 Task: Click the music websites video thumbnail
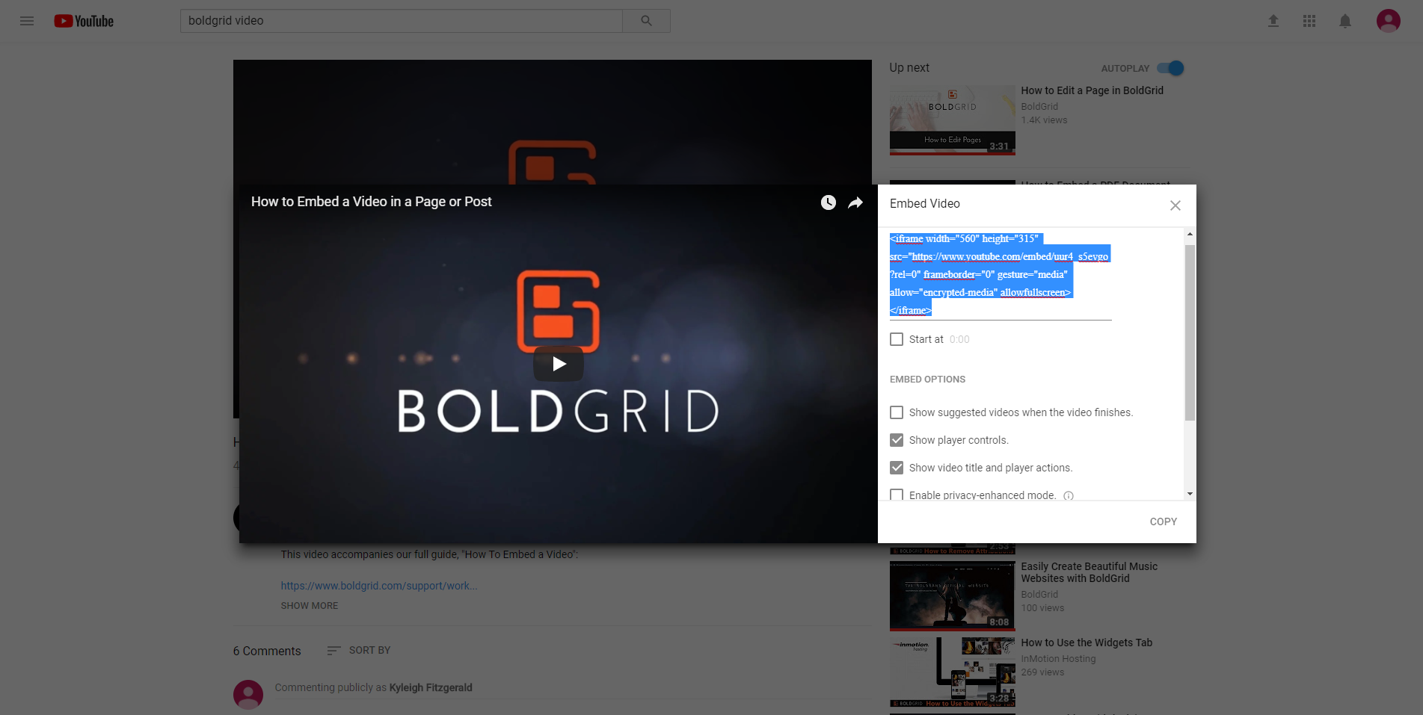tap(952, 596)
